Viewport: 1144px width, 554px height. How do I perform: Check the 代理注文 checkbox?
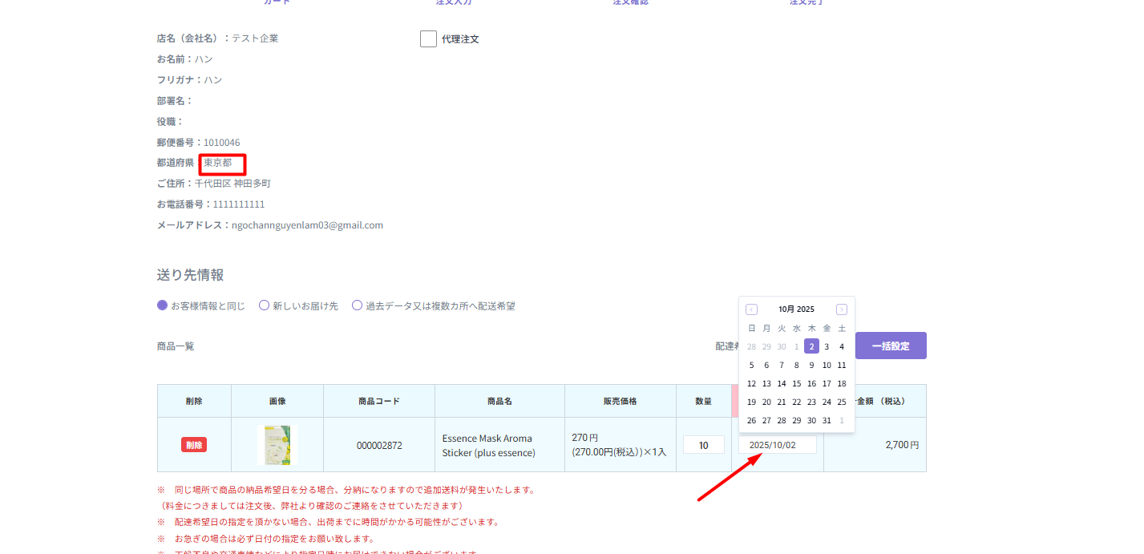[428, 38]
